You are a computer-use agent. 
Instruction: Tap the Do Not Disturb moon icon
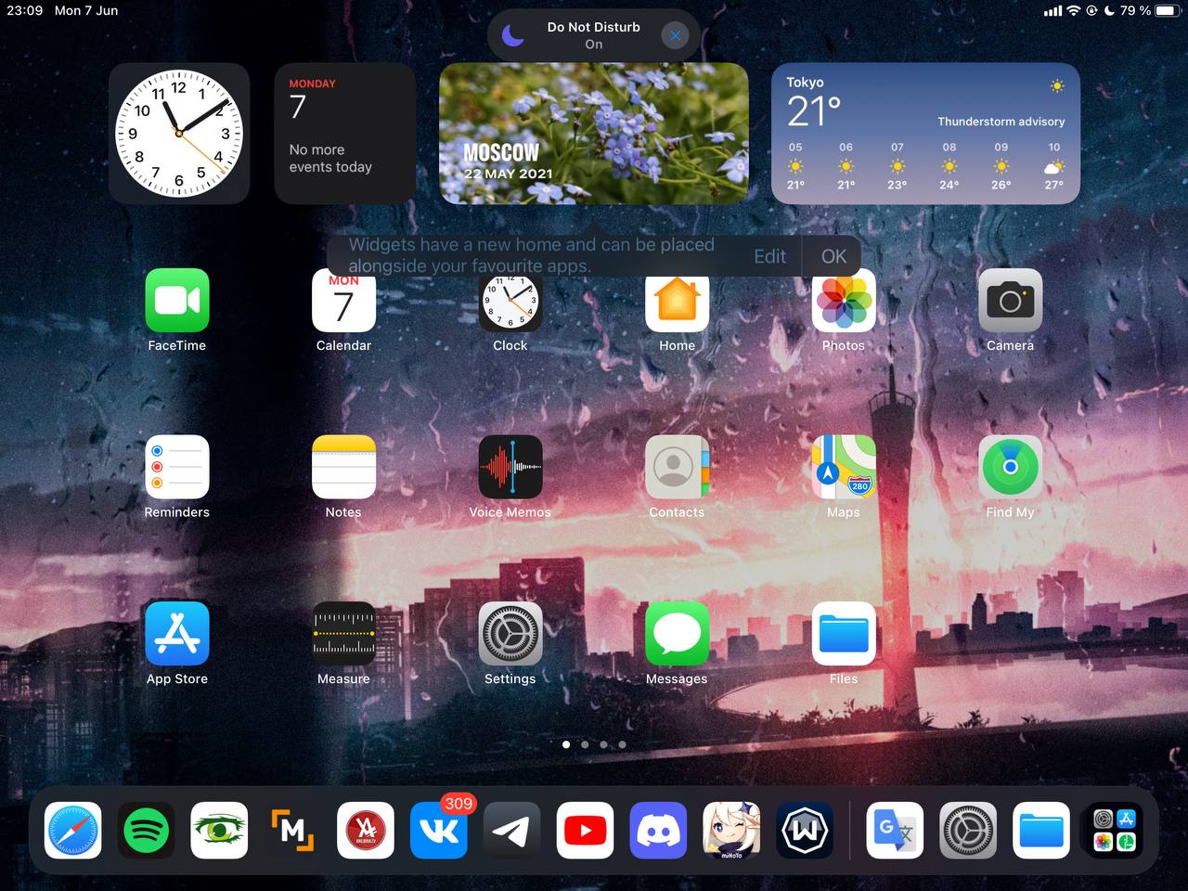513,35
